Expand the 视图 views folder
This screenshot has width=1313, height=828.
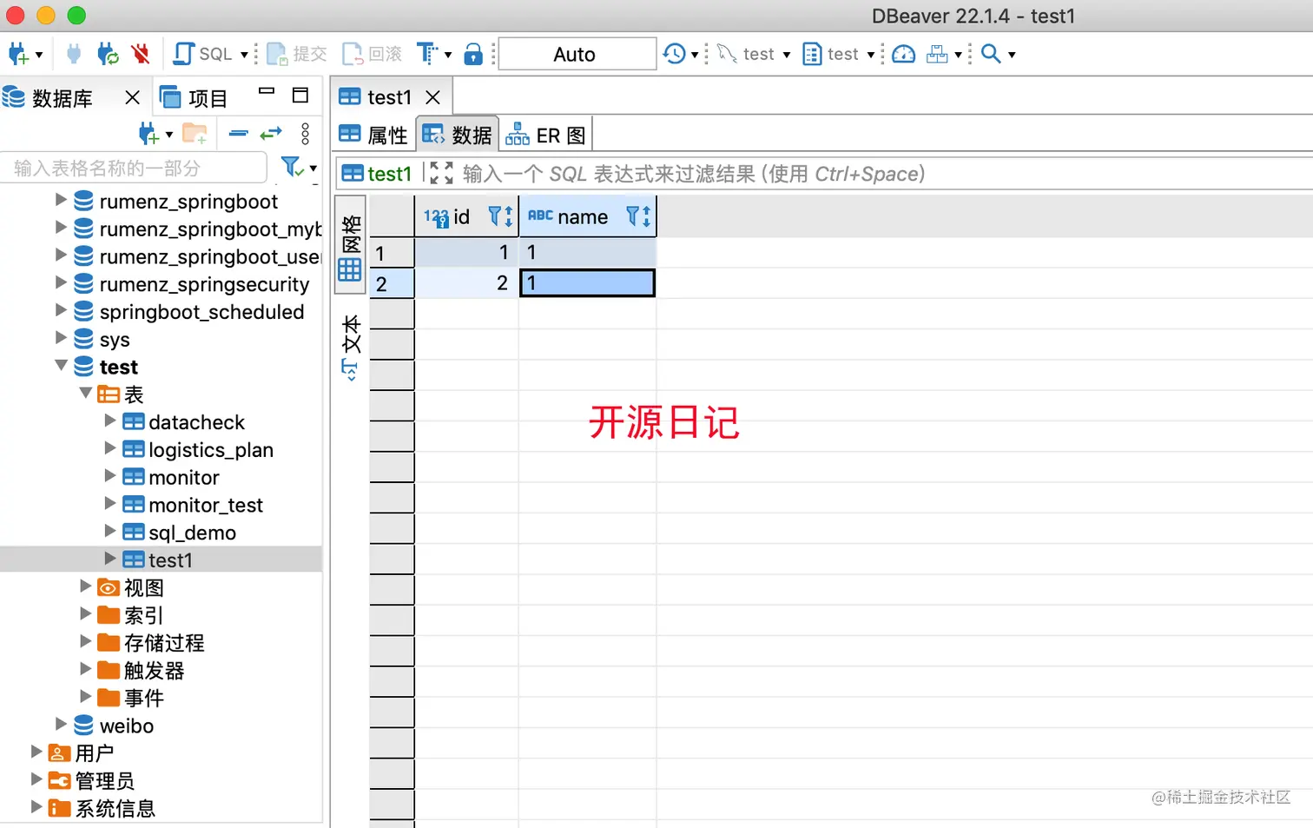point(86,586)
